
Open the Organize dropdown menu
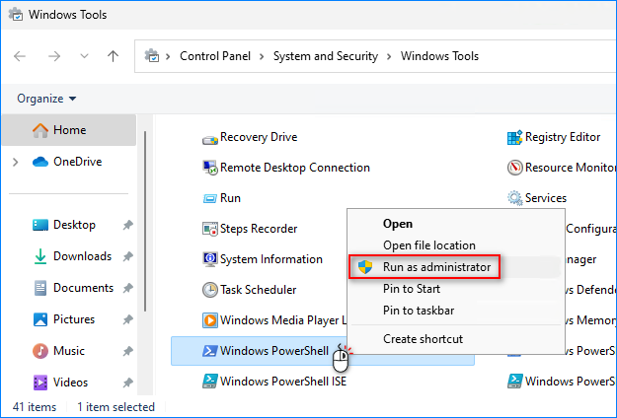click(46, 99)
